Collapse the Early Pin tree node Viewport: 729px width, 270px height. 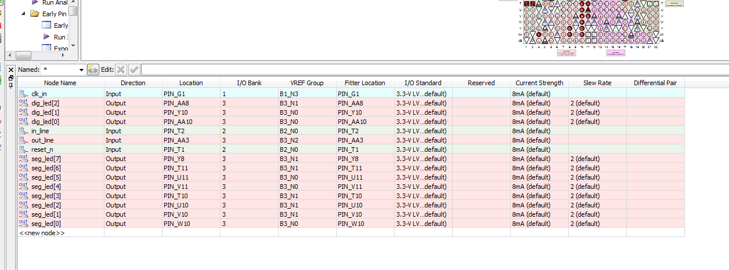(x=24, y=13)
